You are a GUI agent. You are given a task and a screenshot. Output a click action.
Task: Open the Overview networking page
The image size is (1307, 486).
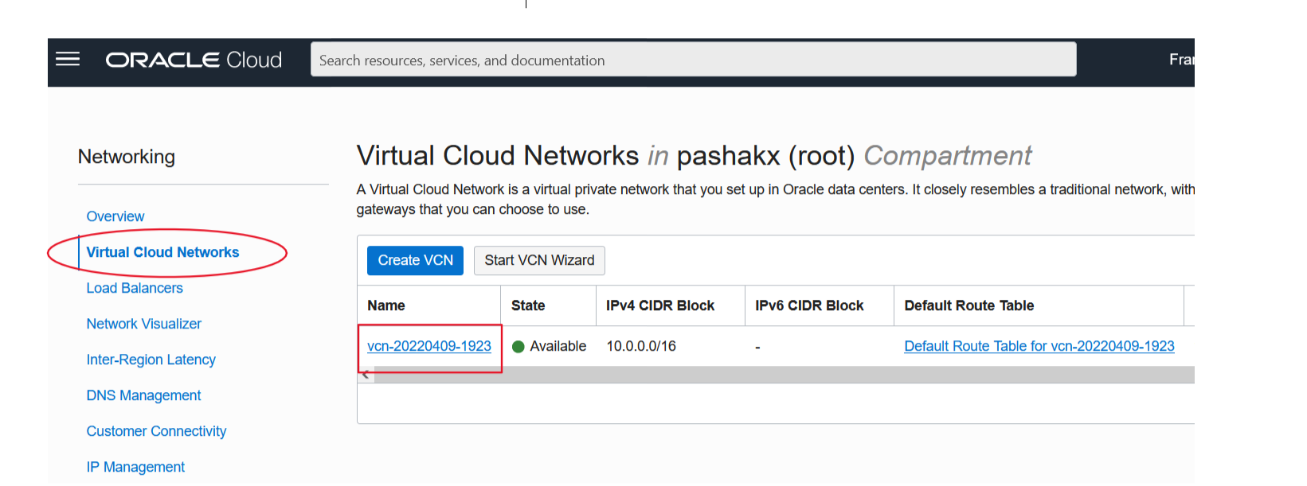point(115,216)
